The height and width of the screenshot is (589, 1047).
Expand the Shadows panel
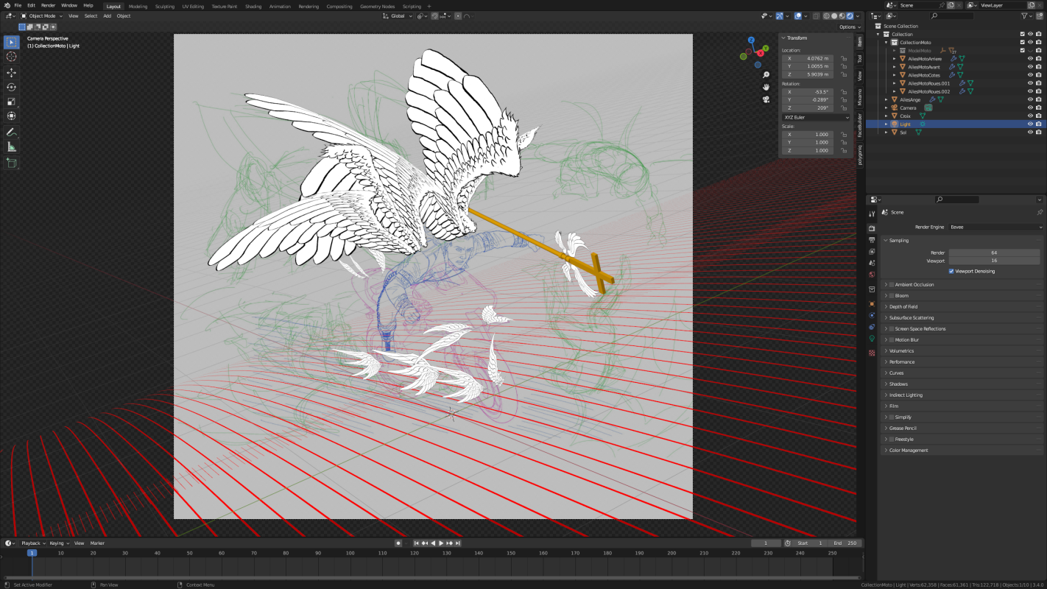tap(898, 384)
